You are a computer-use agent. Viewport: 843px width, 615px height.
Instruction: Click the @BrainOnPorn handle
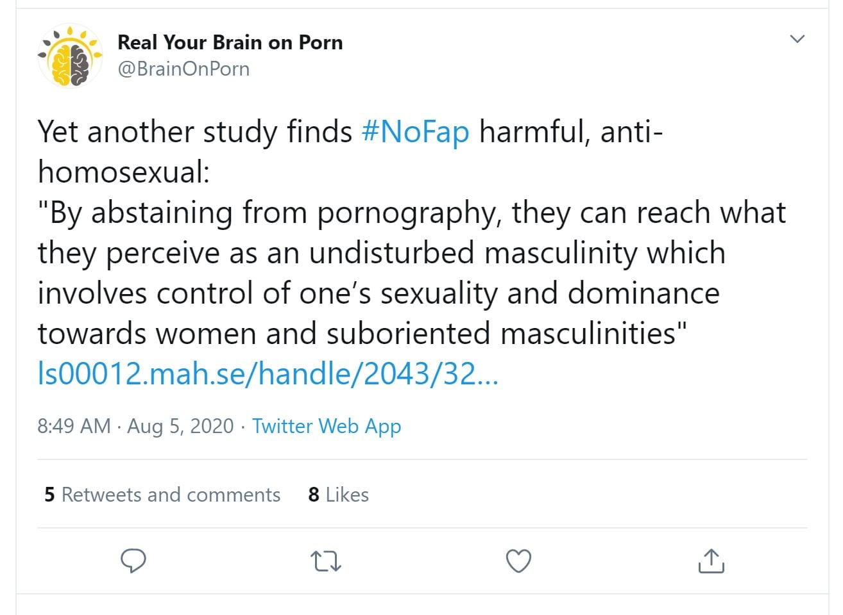tap(183, 69)
